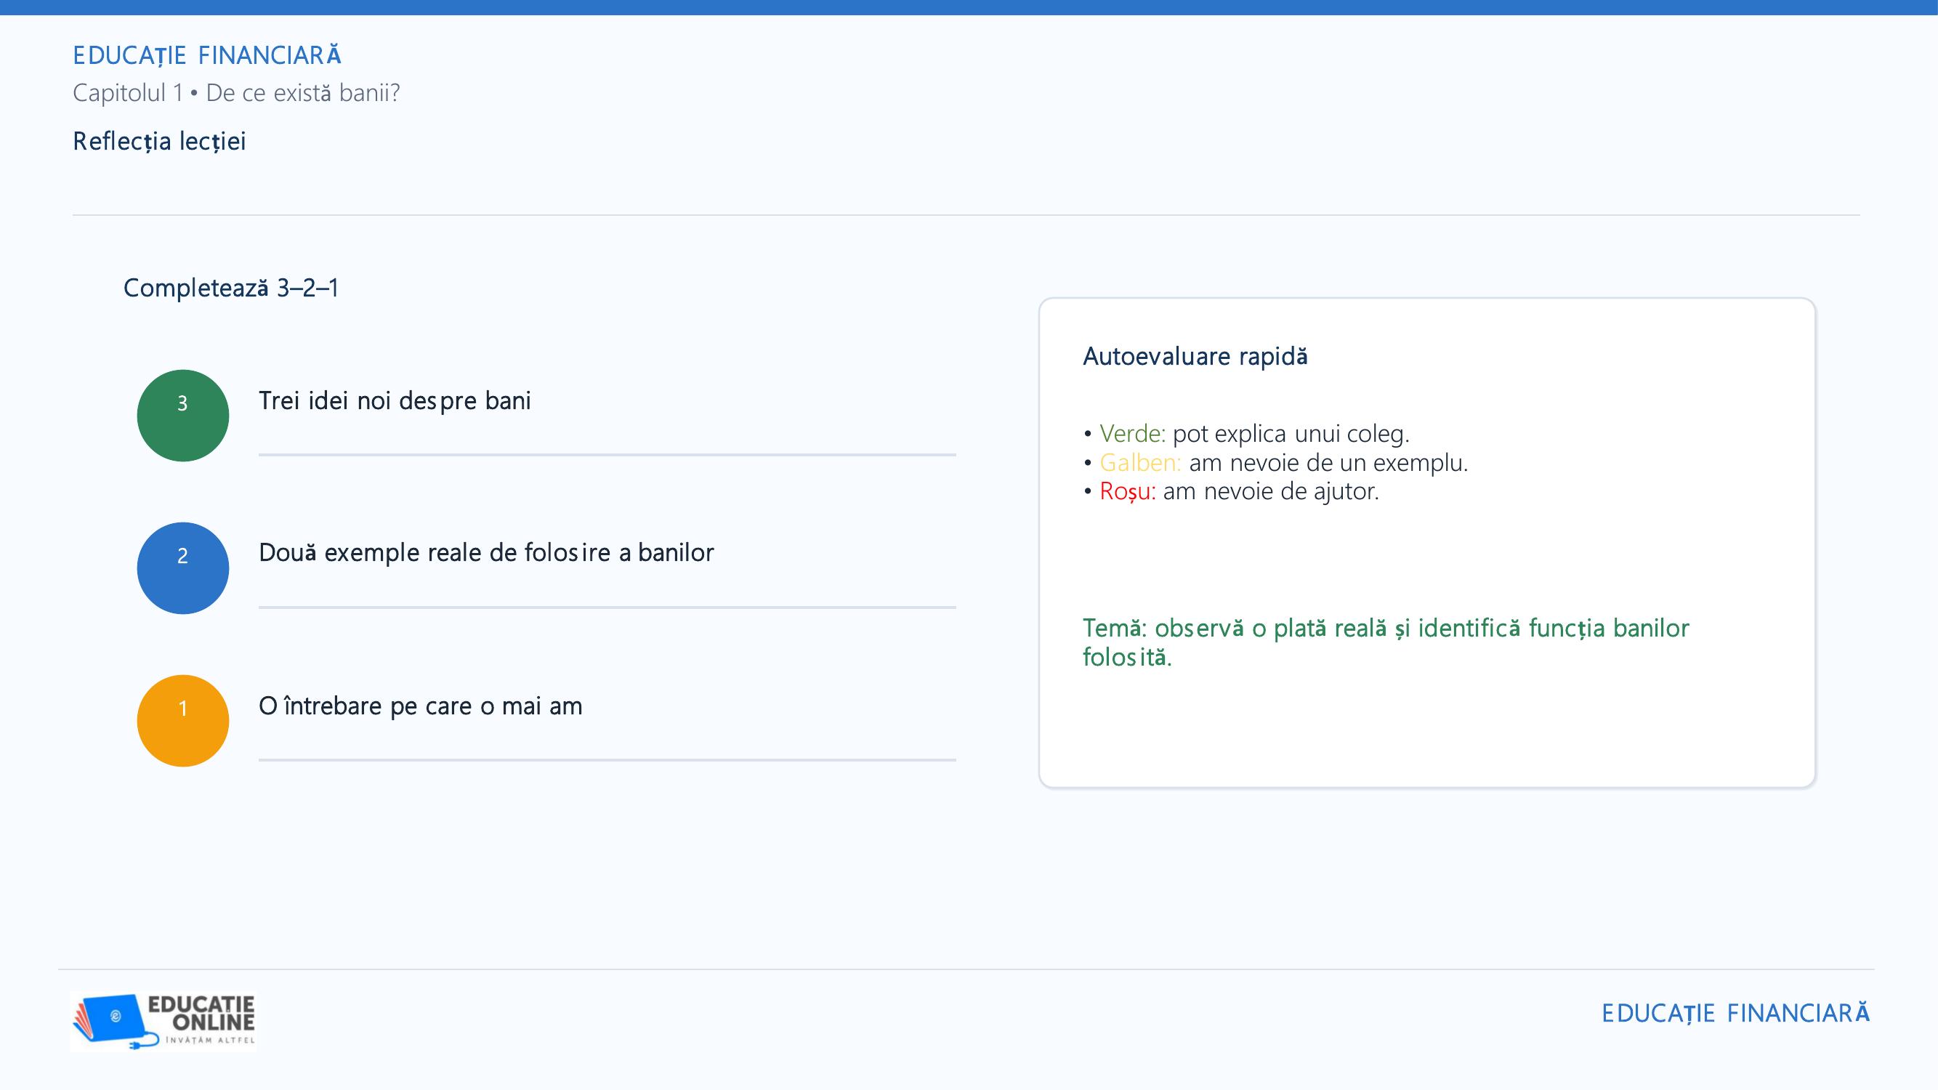Click the blue circle numbered 2

[x=183, y=568]
